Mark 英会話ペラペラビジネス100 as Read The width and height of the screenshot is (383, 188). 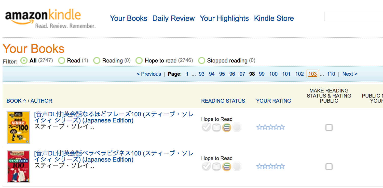tap(206, 166)
